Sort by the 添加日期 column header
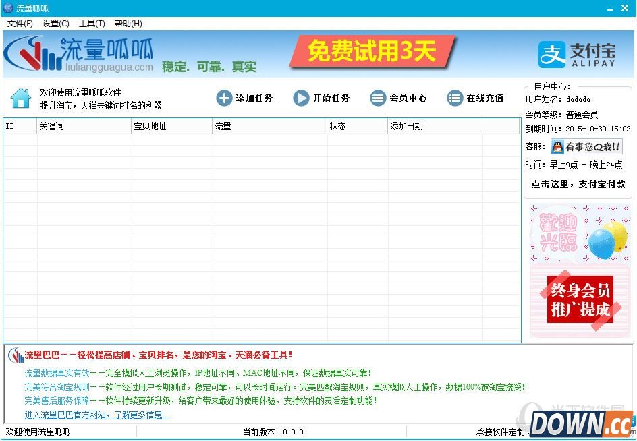 [x=434, y=126]
